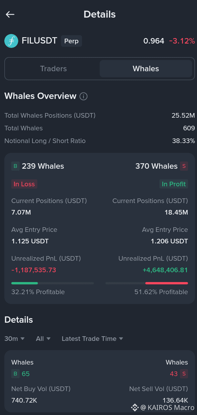
Task: Open the Latest Trade Time sort dropdown
Action: pos(92,339)
